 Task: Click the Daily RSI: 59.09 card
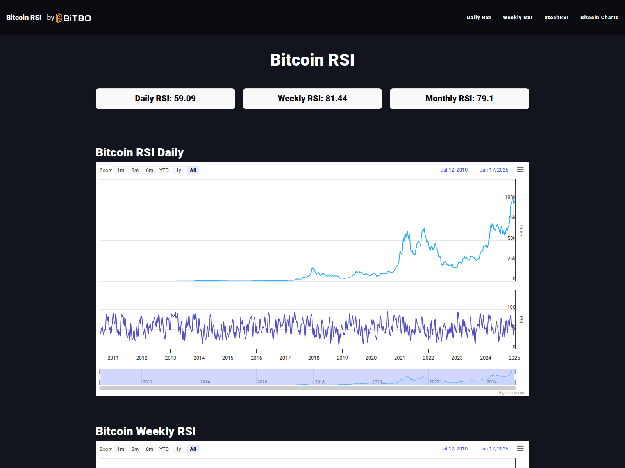(165, 99)
